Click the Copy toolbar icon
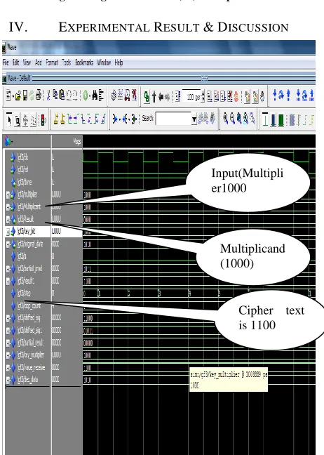This screenshot has height=455, width=324. (55, 95)
